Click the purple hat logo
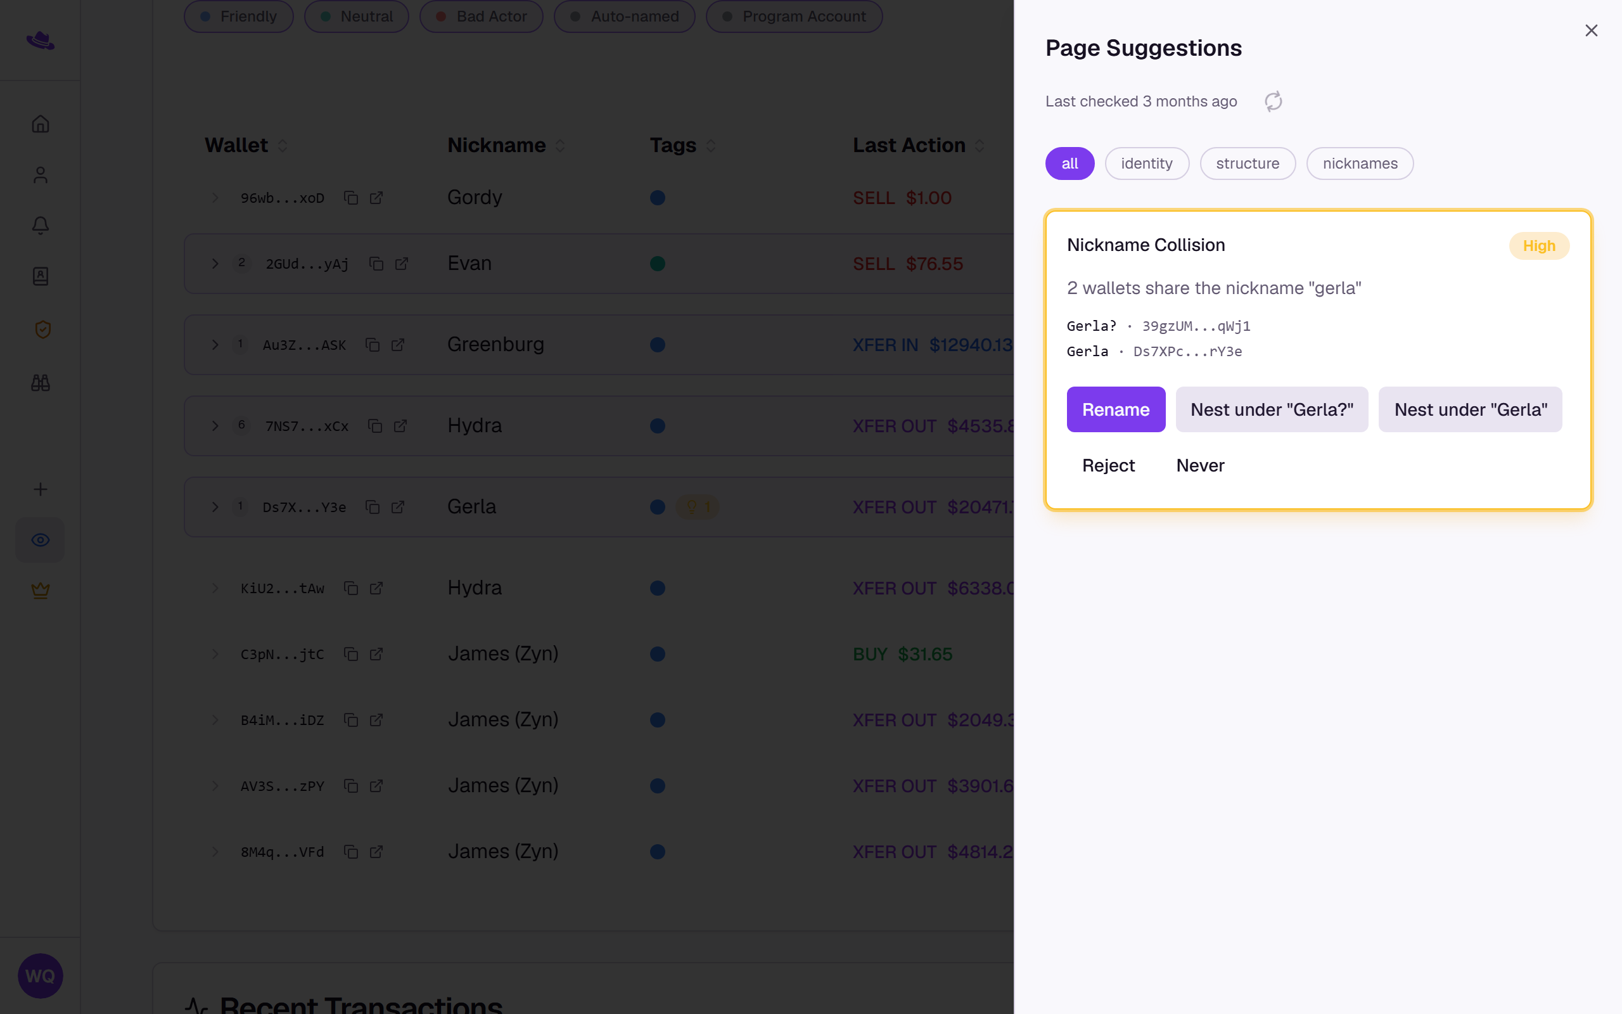1622x1014 pixels. coord(40,40)
